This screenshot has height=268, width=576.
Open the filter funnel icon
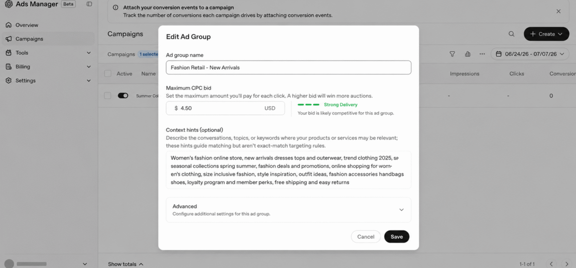pyautogui.click(x=452, y=54)
